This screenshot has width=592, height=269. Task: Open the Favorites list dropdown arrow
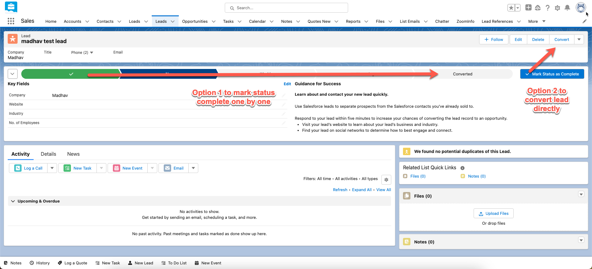[x=518, y=8]
